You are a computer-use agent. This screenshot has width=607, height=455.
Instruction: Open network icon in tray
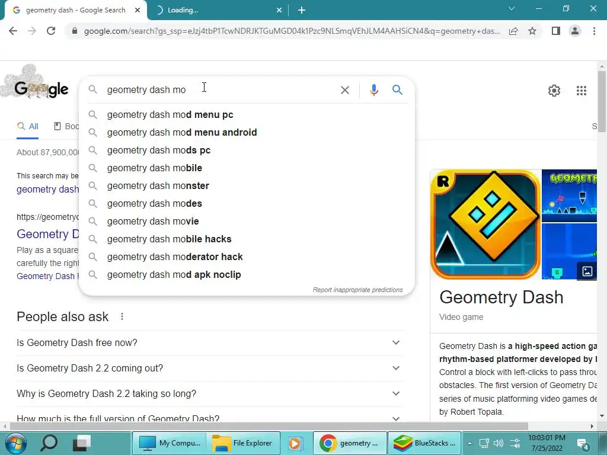(x=484, y=443)
